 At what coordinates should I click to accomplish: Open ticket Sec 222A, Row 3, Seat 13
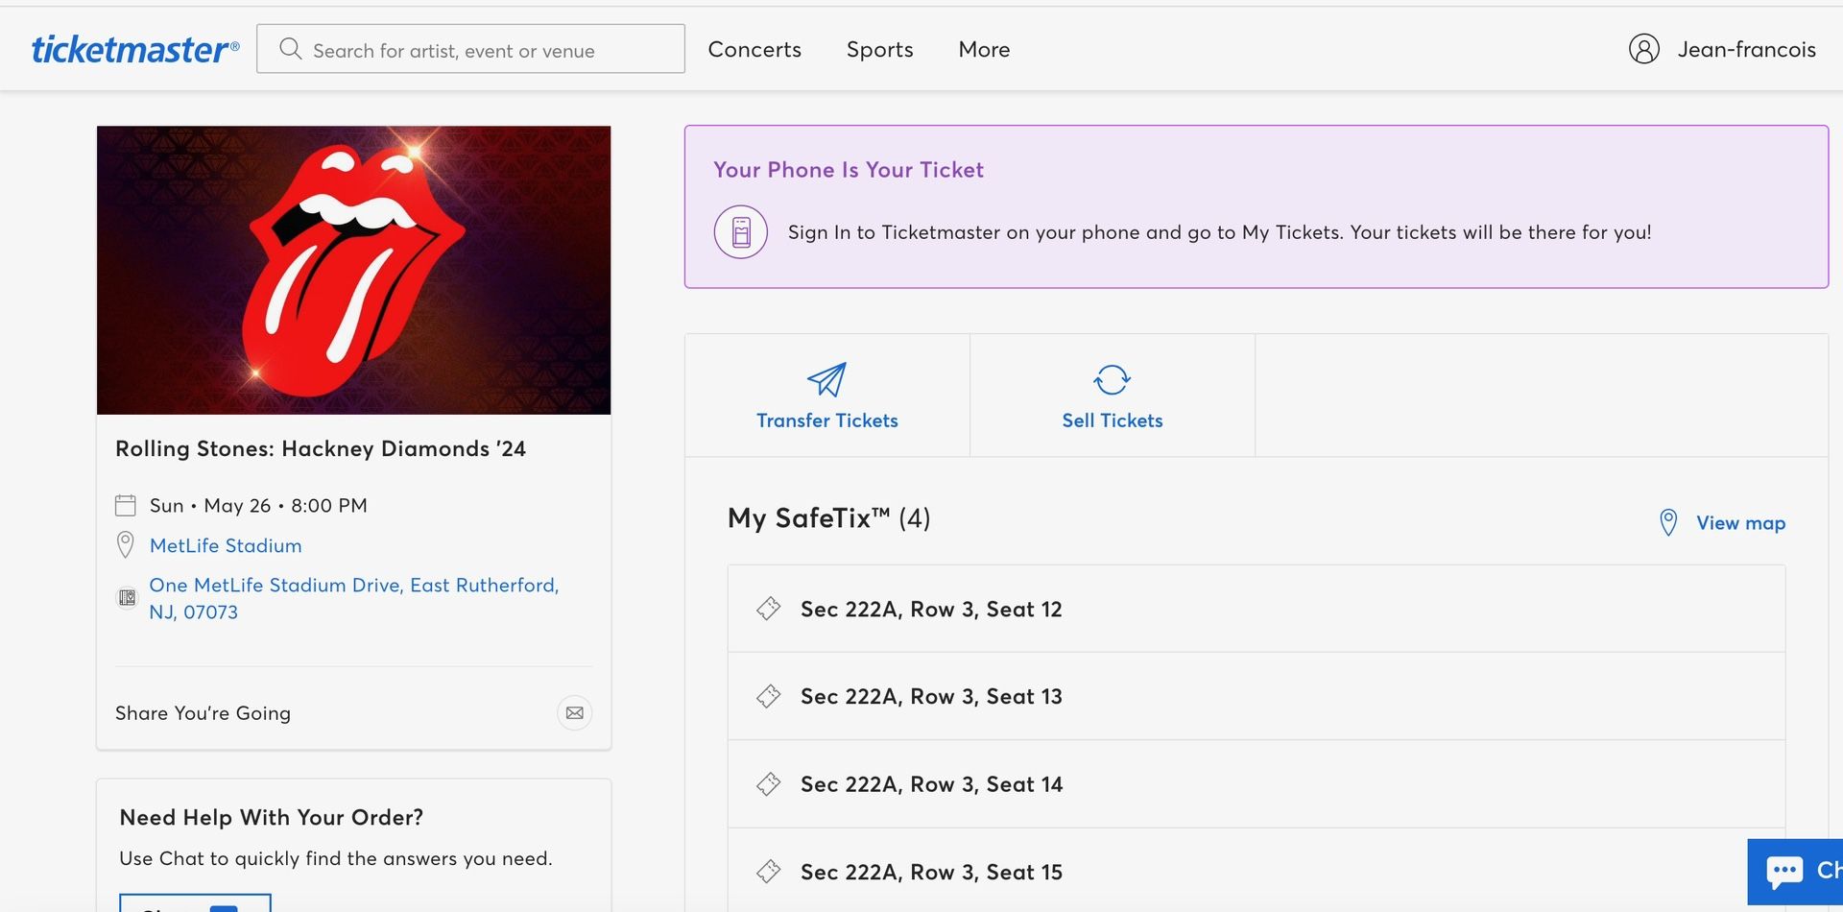click(x=1257, y=696)
